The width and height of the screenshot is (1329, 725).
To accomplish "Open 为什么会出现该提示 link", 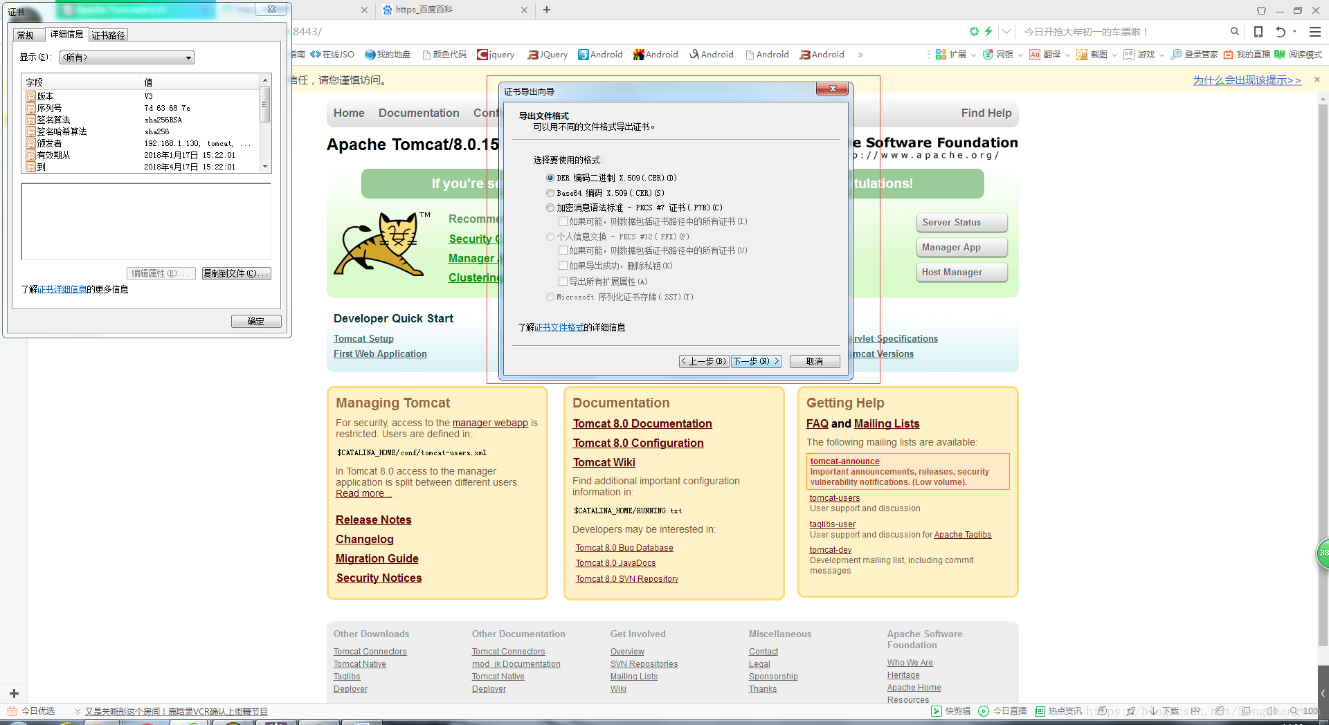I will point(1247,80).
